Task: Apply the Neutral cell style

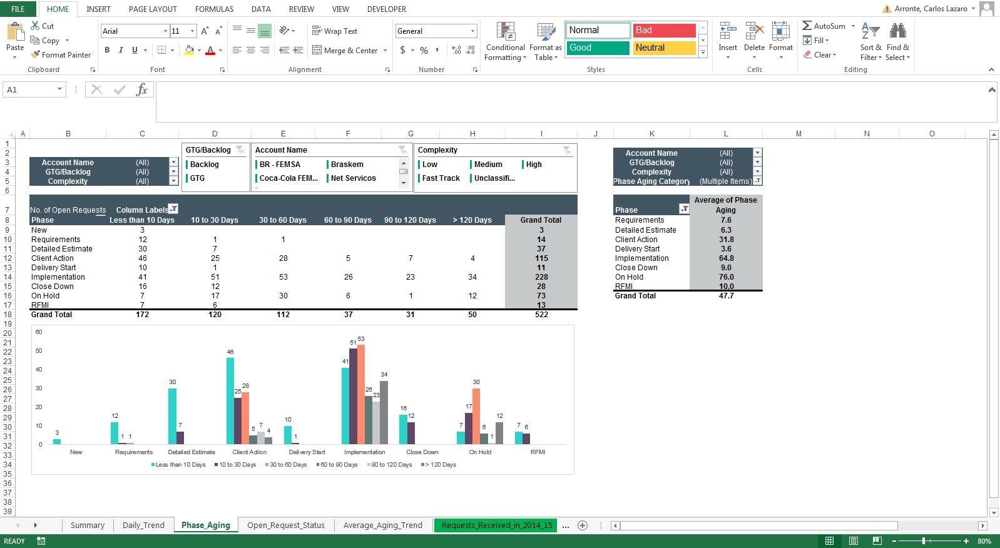Action: (665, 48)
